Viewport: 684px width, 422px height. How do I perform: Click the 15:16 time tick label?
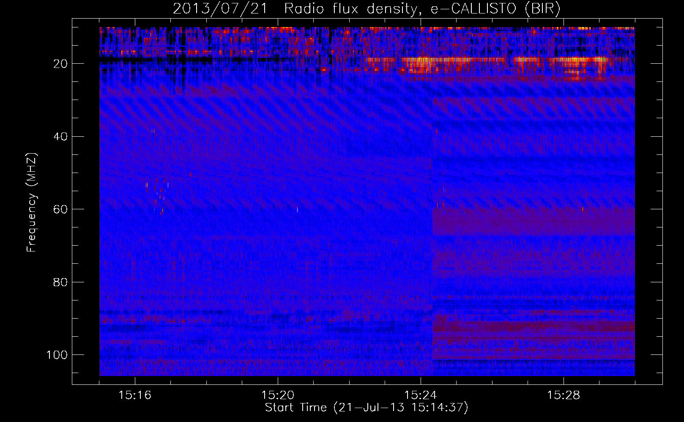(135, 395)
